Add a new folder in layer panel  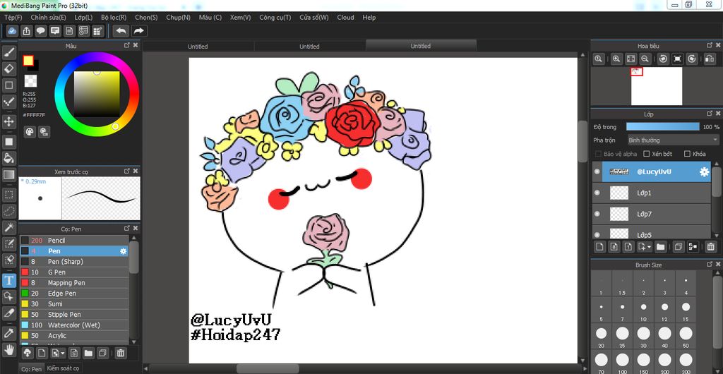(660, 247)
